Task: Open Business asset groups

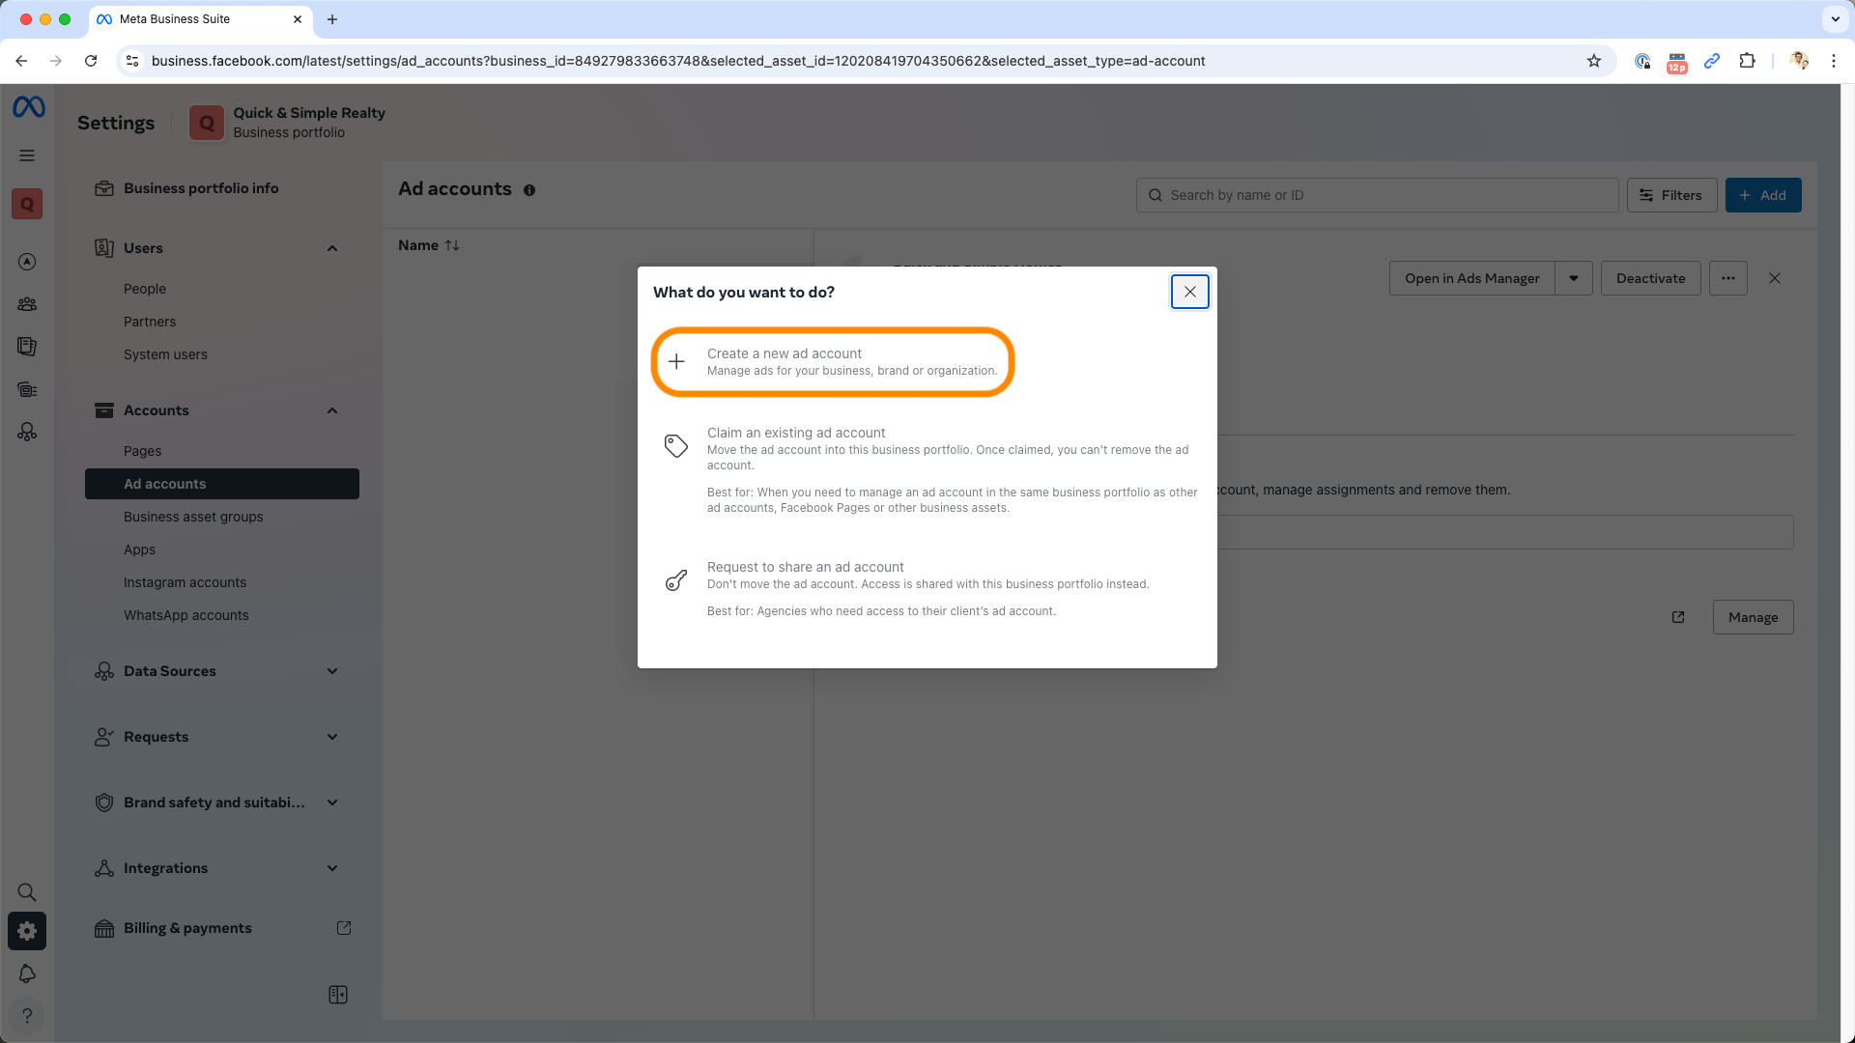Action: pos(193,517)
